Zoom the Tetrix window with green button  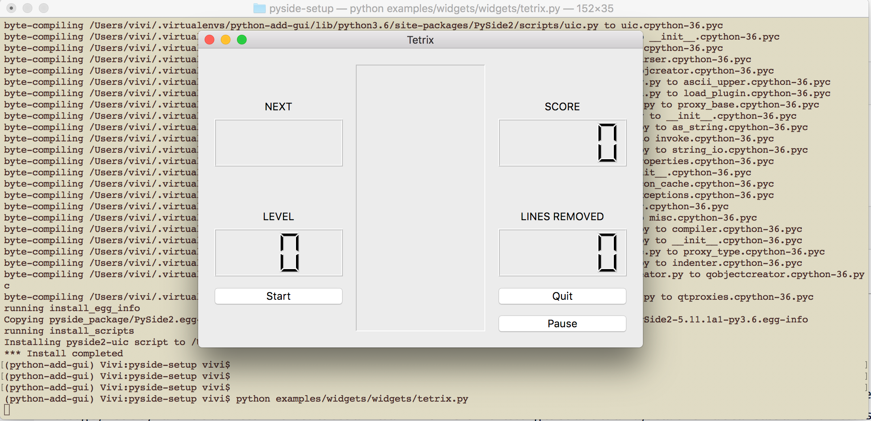tap(242, 40)
